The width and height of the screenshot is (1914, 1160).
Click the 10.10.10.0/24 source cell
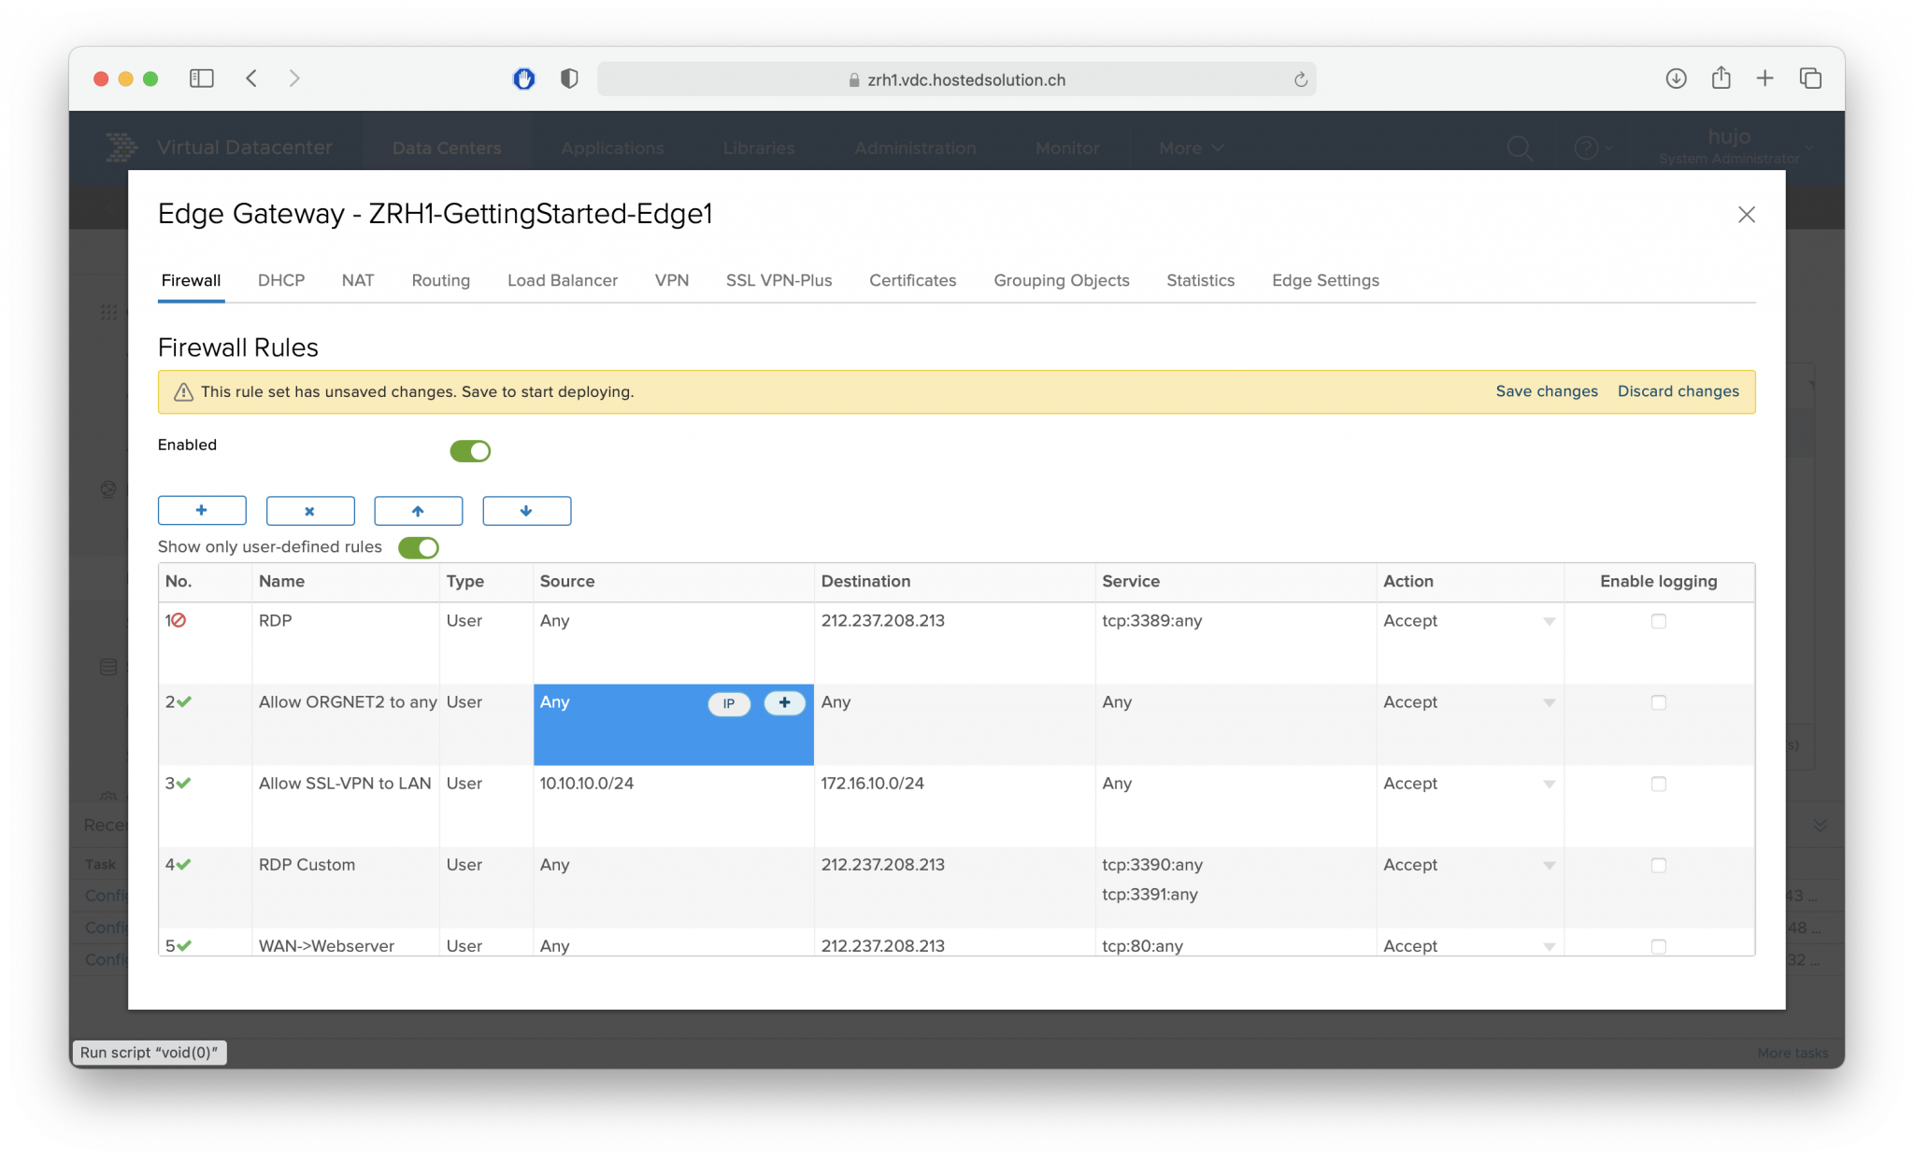pos(673,806)
